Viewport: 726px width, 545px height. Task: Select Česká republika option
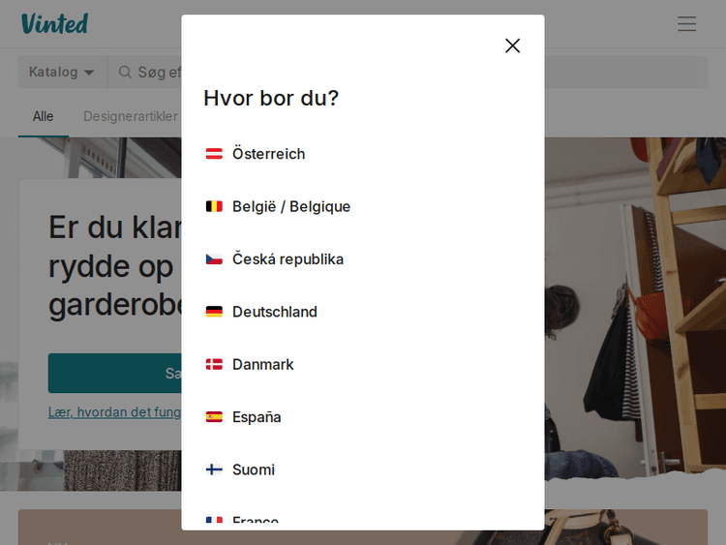(363, 259)
